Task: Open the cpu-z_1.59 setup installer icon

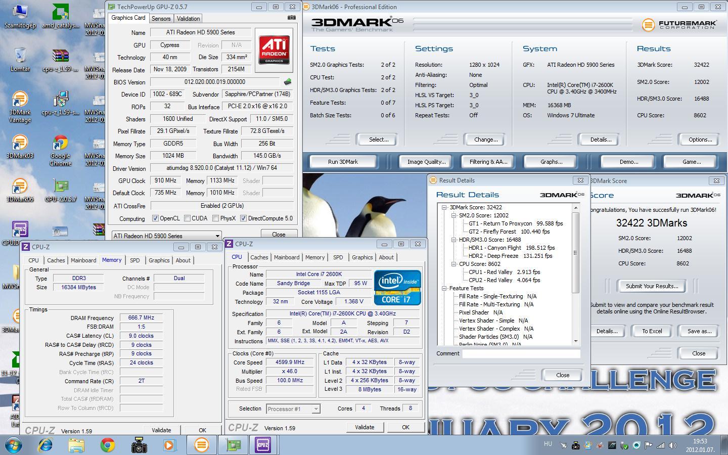Action: coord(61,103)
